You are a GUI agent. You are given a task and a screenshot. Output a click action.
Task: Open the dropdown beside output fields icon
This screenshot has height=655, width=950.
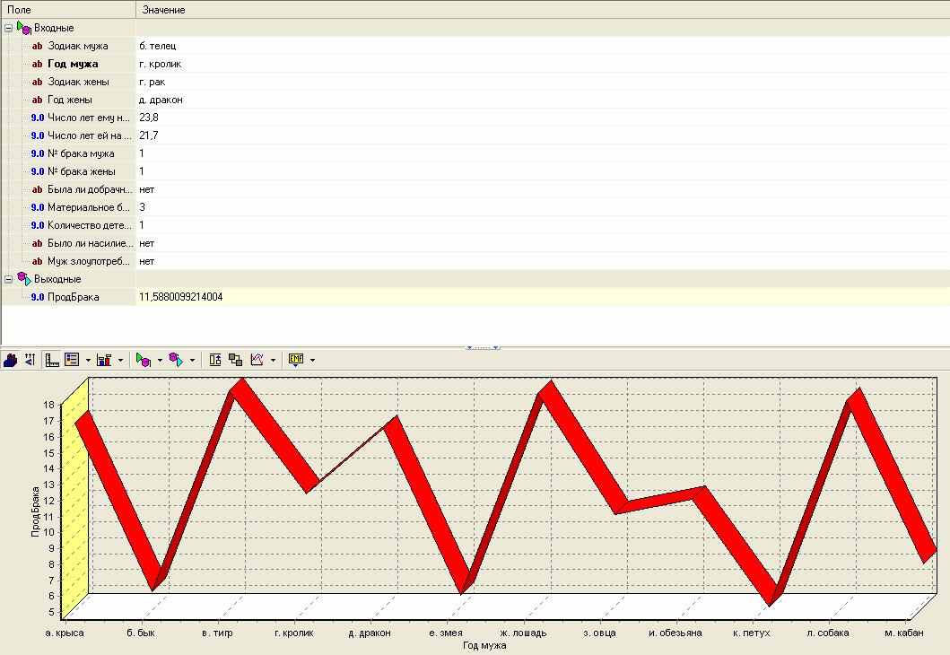193,360
